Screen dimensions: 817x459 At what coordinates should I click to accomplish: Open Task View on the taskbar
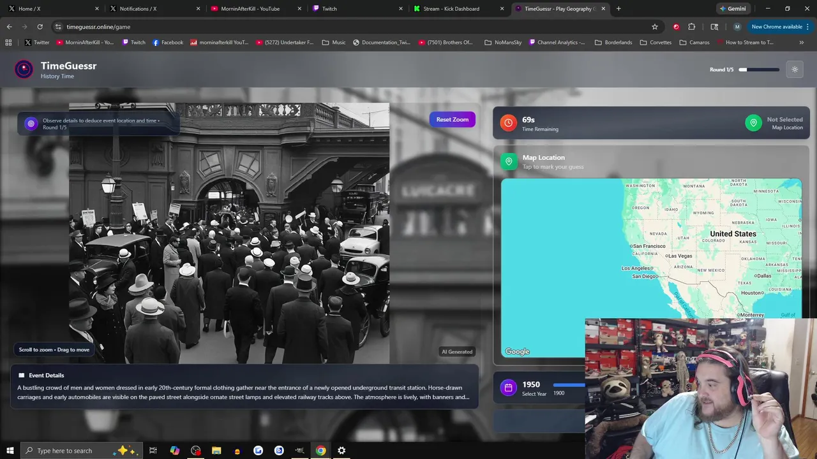[153, 451]
